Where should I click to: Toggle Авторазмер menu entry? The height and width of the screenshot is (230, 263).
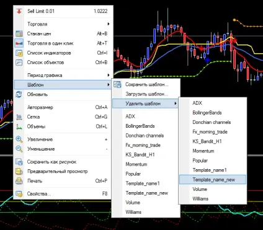pyautogui.click(x=63, y=107)
